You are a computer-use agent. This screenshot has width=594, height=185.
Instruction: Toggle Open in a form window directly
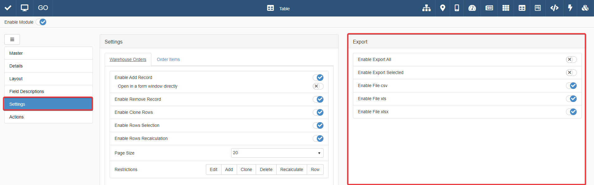tap(318, 86)
